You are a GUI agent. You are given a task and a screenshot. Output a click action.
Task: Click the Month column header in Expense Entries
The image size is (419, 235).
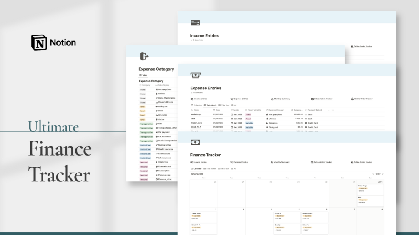(x=235, y=110)
